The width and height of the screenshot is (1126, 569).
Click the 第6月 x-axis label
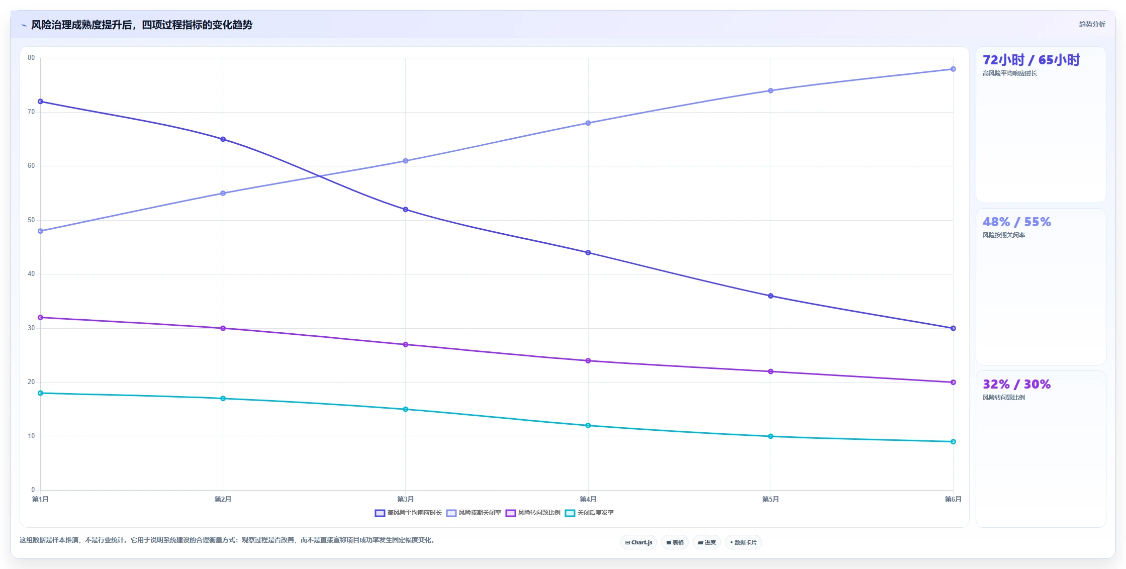953,499
